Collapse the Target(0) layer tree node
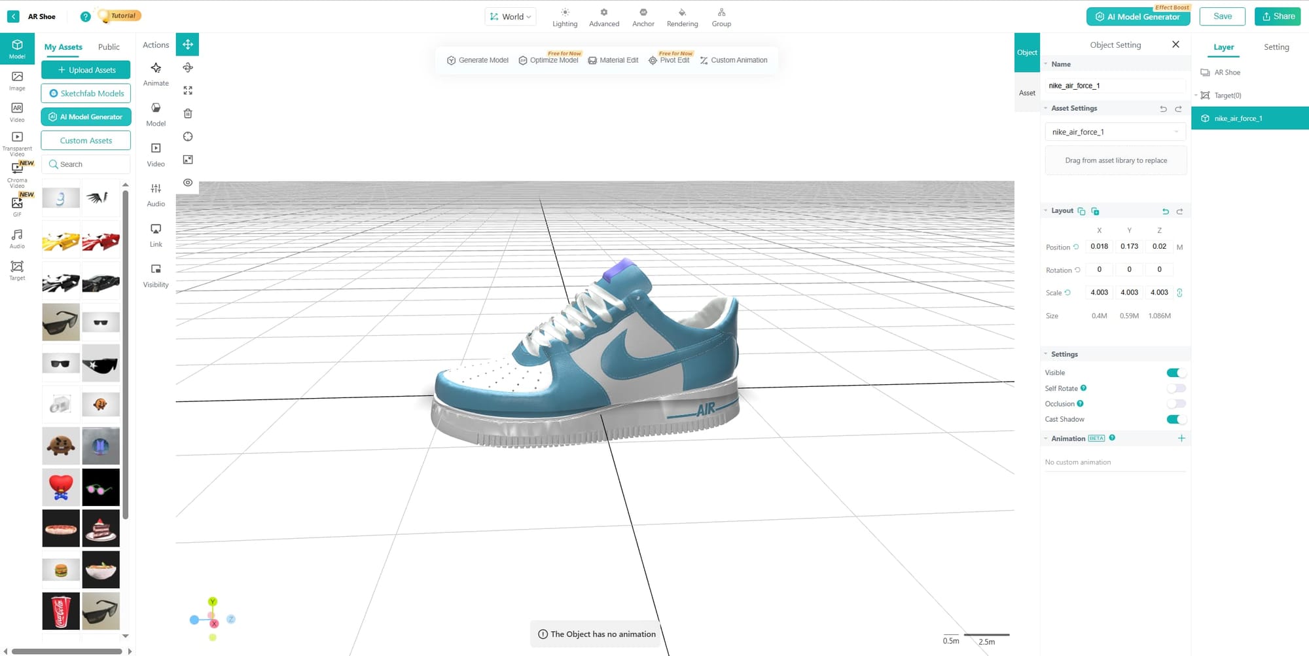 click(1196, 96)
